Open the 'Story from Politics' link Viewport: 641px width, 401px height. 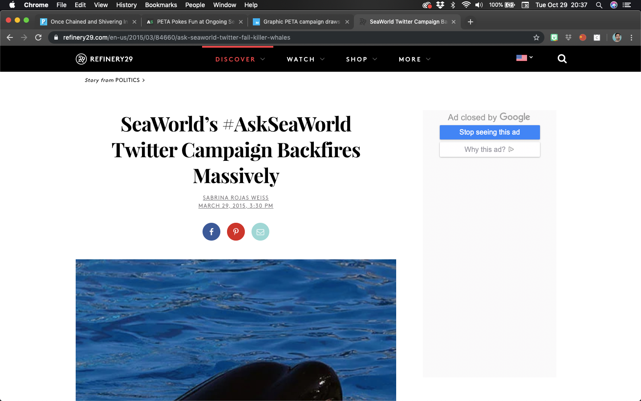[115, 80]
